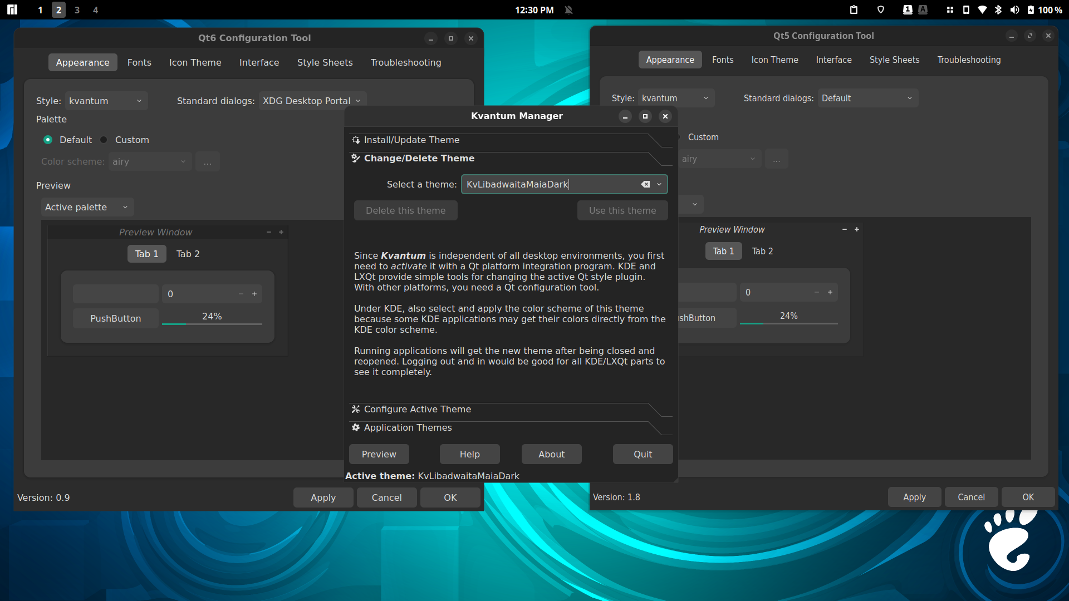
Task: Click Change/Delete Theme brush icon
Action: tap(356, 159)
